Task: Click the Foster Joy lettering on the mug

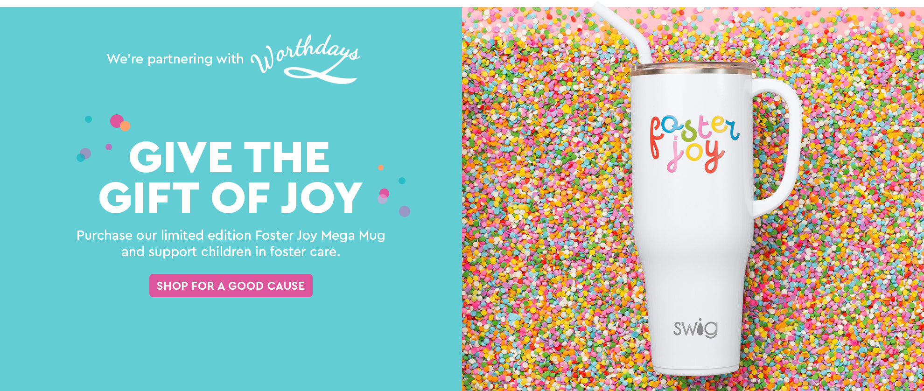Action: click(694, 142)
